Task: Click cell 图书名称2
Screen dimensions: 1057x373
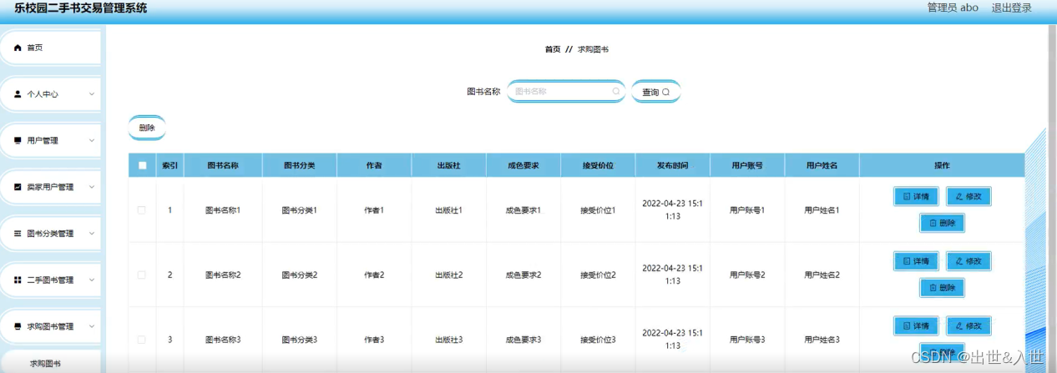Action: click(x=223, y=275)
